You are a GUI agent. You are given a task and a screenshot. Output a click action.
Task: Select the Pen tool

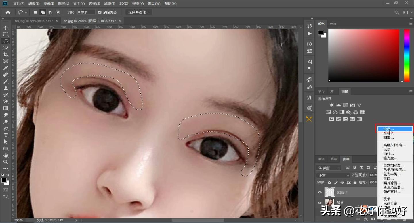click(5, 129)
